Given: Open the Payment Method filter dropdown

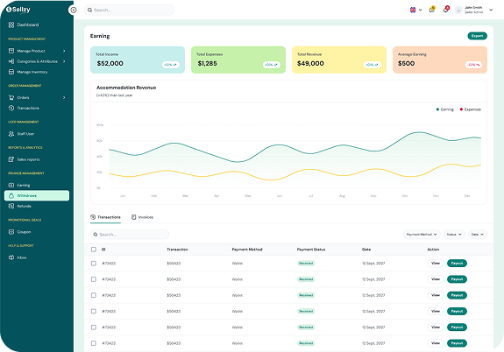Looking at the screenshot, I should (422, 235).
